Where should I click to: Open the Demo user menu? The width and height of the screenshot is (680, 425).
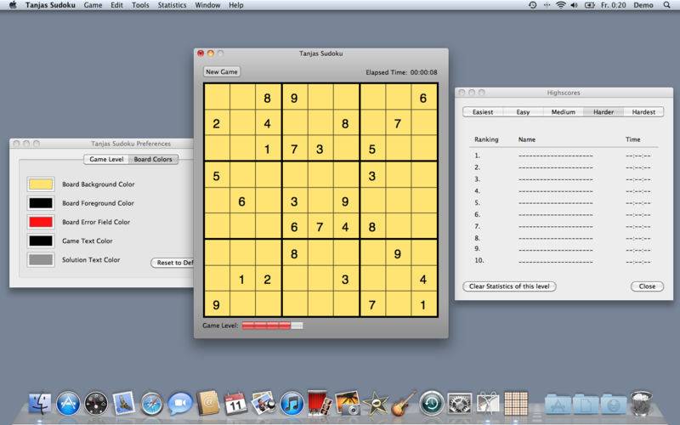pyautogui.click(x=643, y=5)
